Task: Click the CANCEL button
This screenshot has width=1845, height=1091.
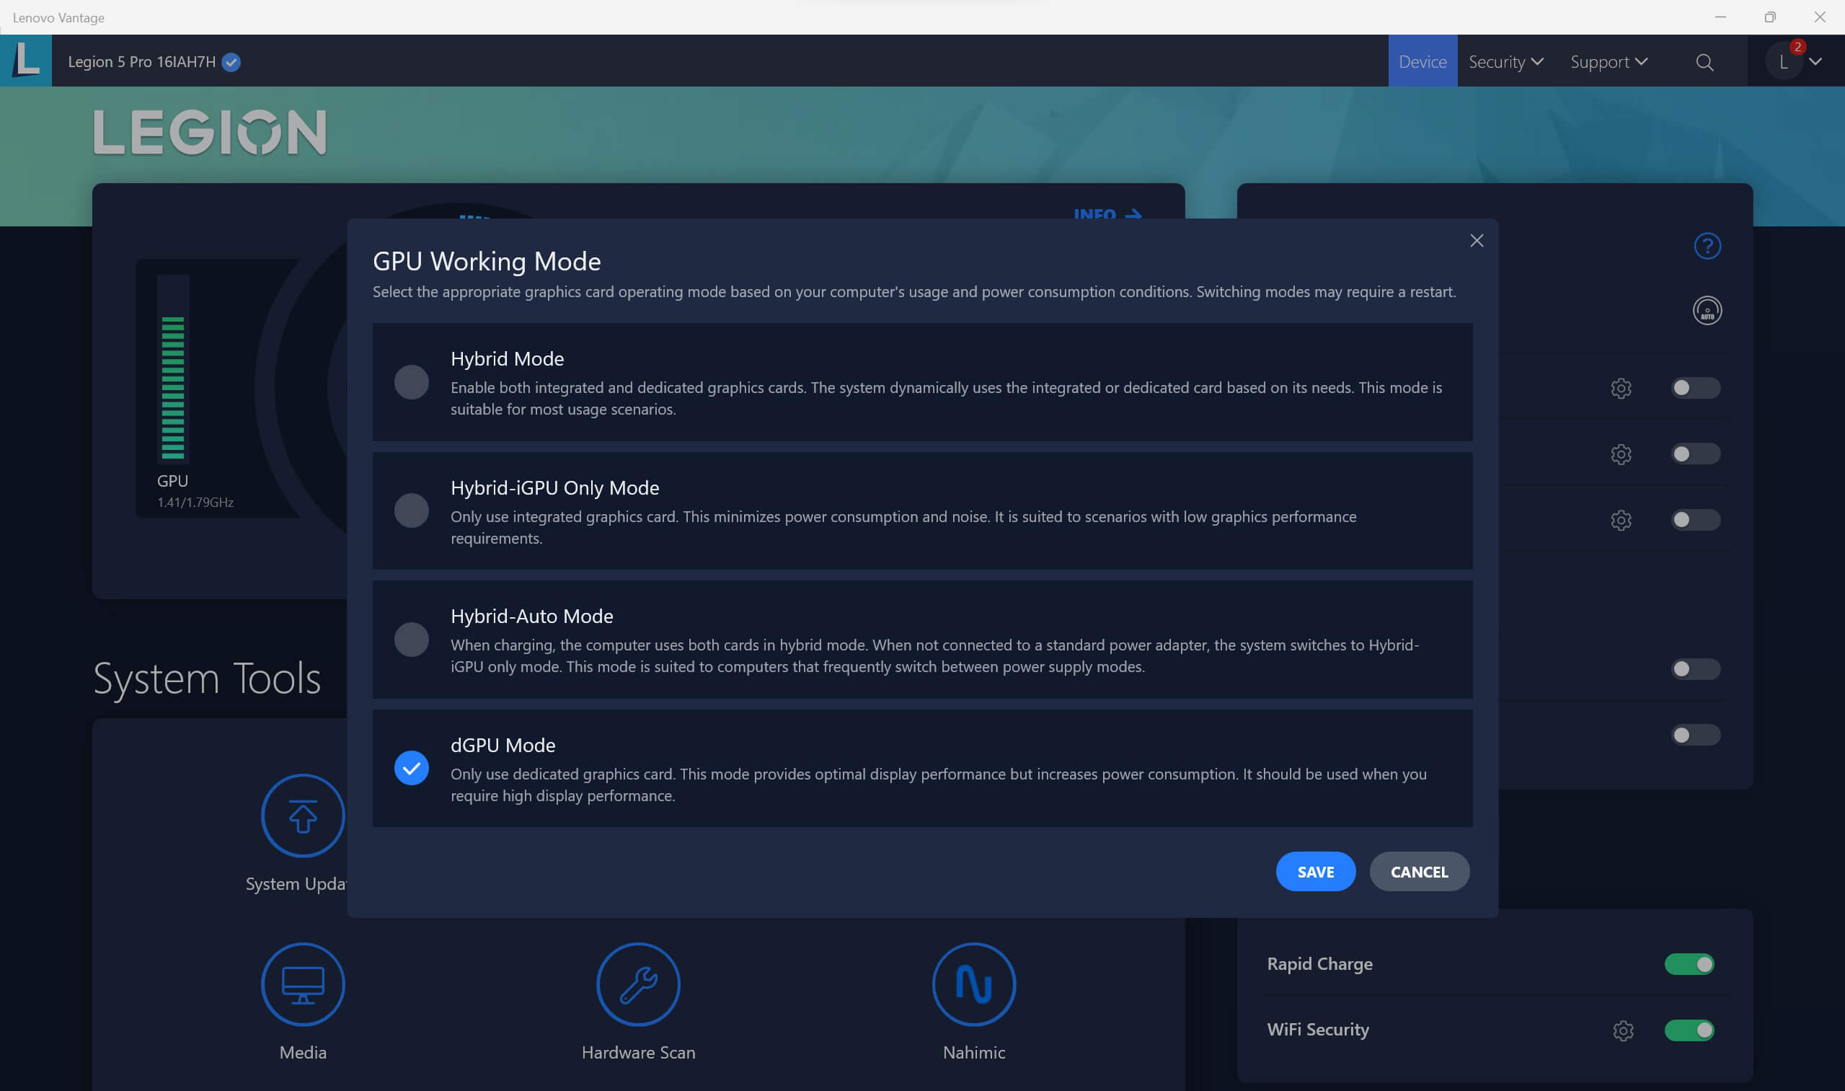Action: point(1419,871)
